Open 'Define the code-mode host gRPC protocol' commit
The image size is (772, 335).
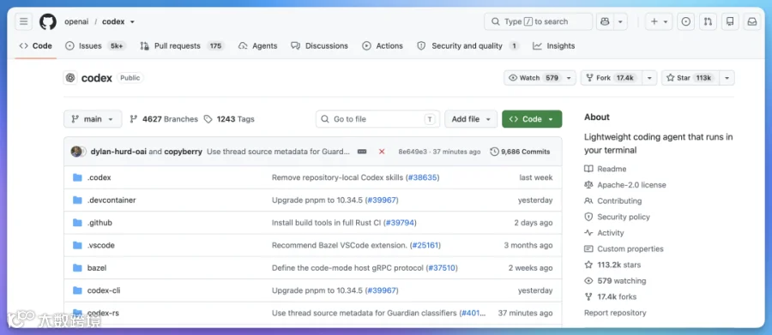347,268
